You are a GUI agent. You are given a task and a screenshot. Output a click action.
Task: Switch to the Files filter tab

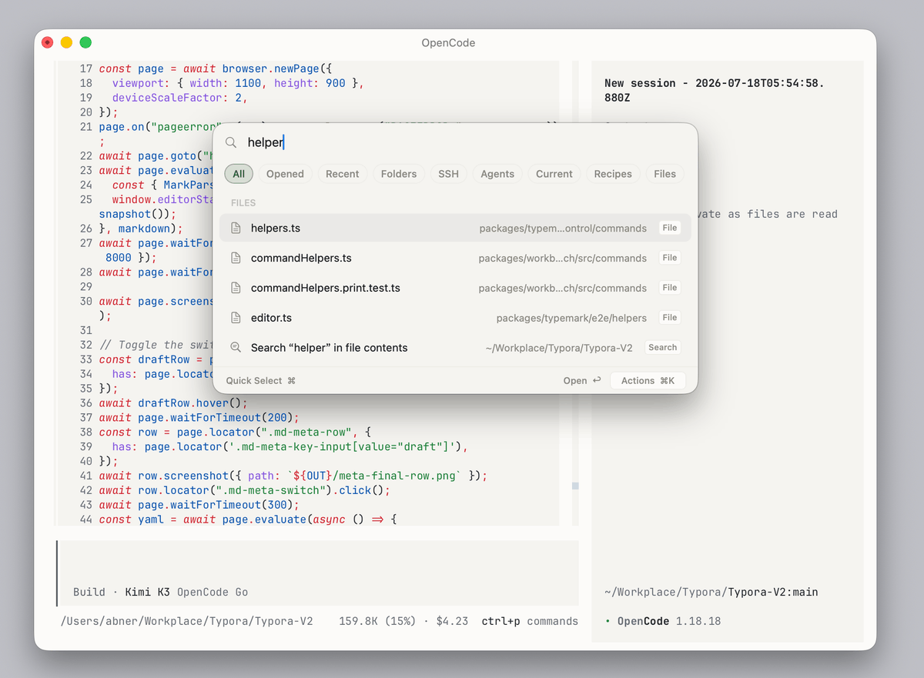coord(665,174)
